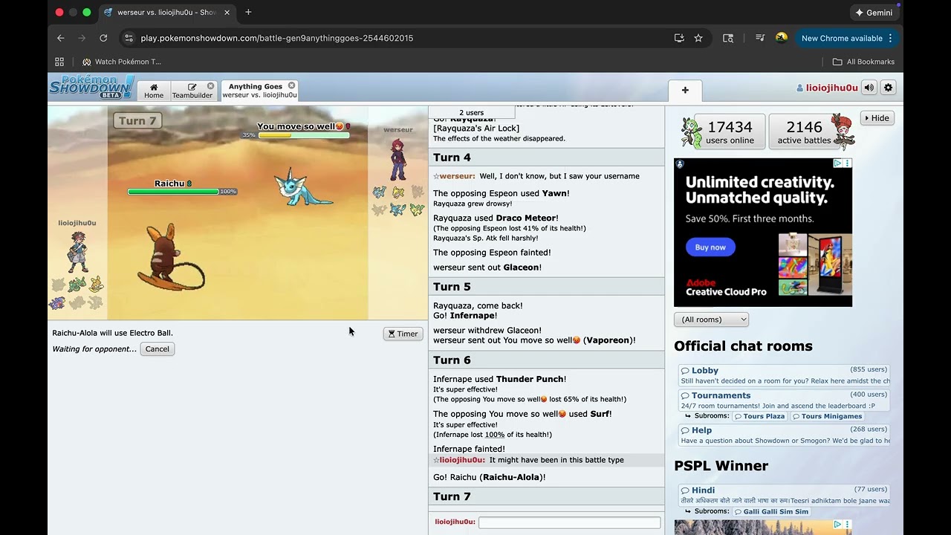Click the Pokémon Showdown logo
951x535 pixels.
point(91,87)
